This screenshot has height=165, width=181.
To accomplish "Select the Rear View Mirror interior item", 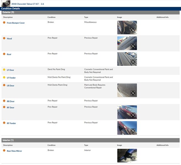I will [14, 151].
